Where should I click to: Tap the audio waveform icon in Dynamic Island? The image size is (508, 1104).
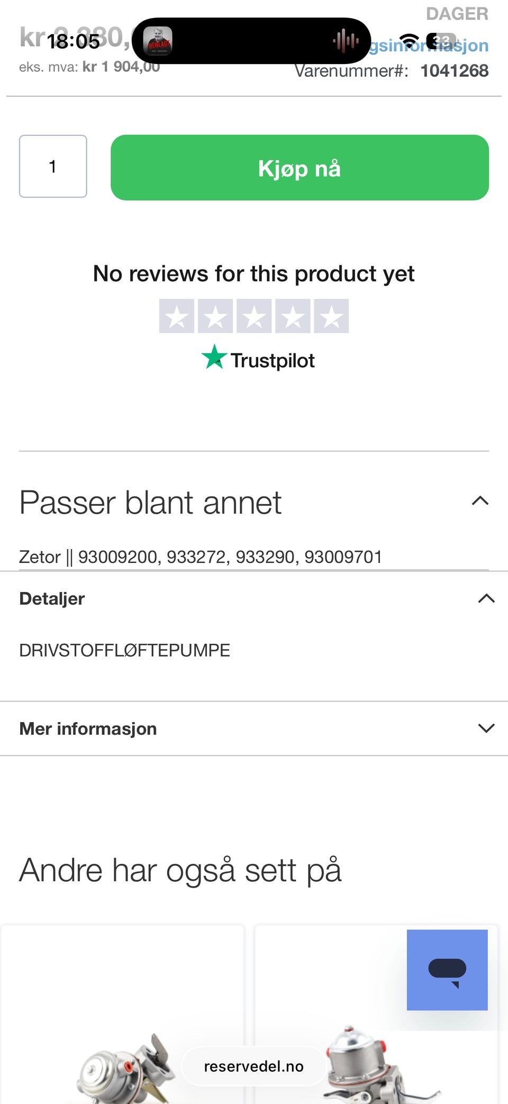(346, 41)
